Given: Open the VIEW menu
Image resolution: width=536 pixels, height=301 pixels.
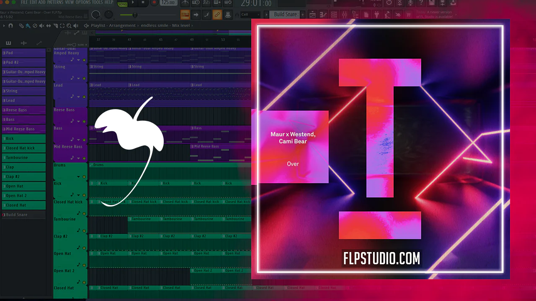Looking at the screenshot, I should pos(69,2).
